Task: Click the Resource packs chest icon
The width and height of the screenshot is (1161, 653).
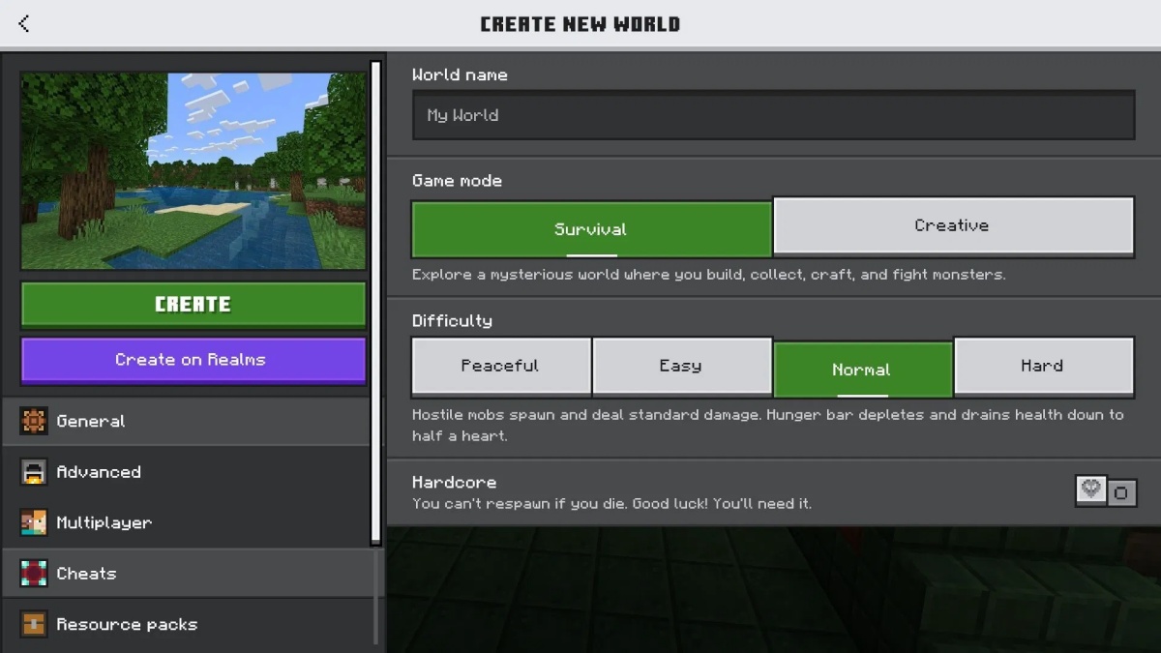Action: (x=35, y=624)
